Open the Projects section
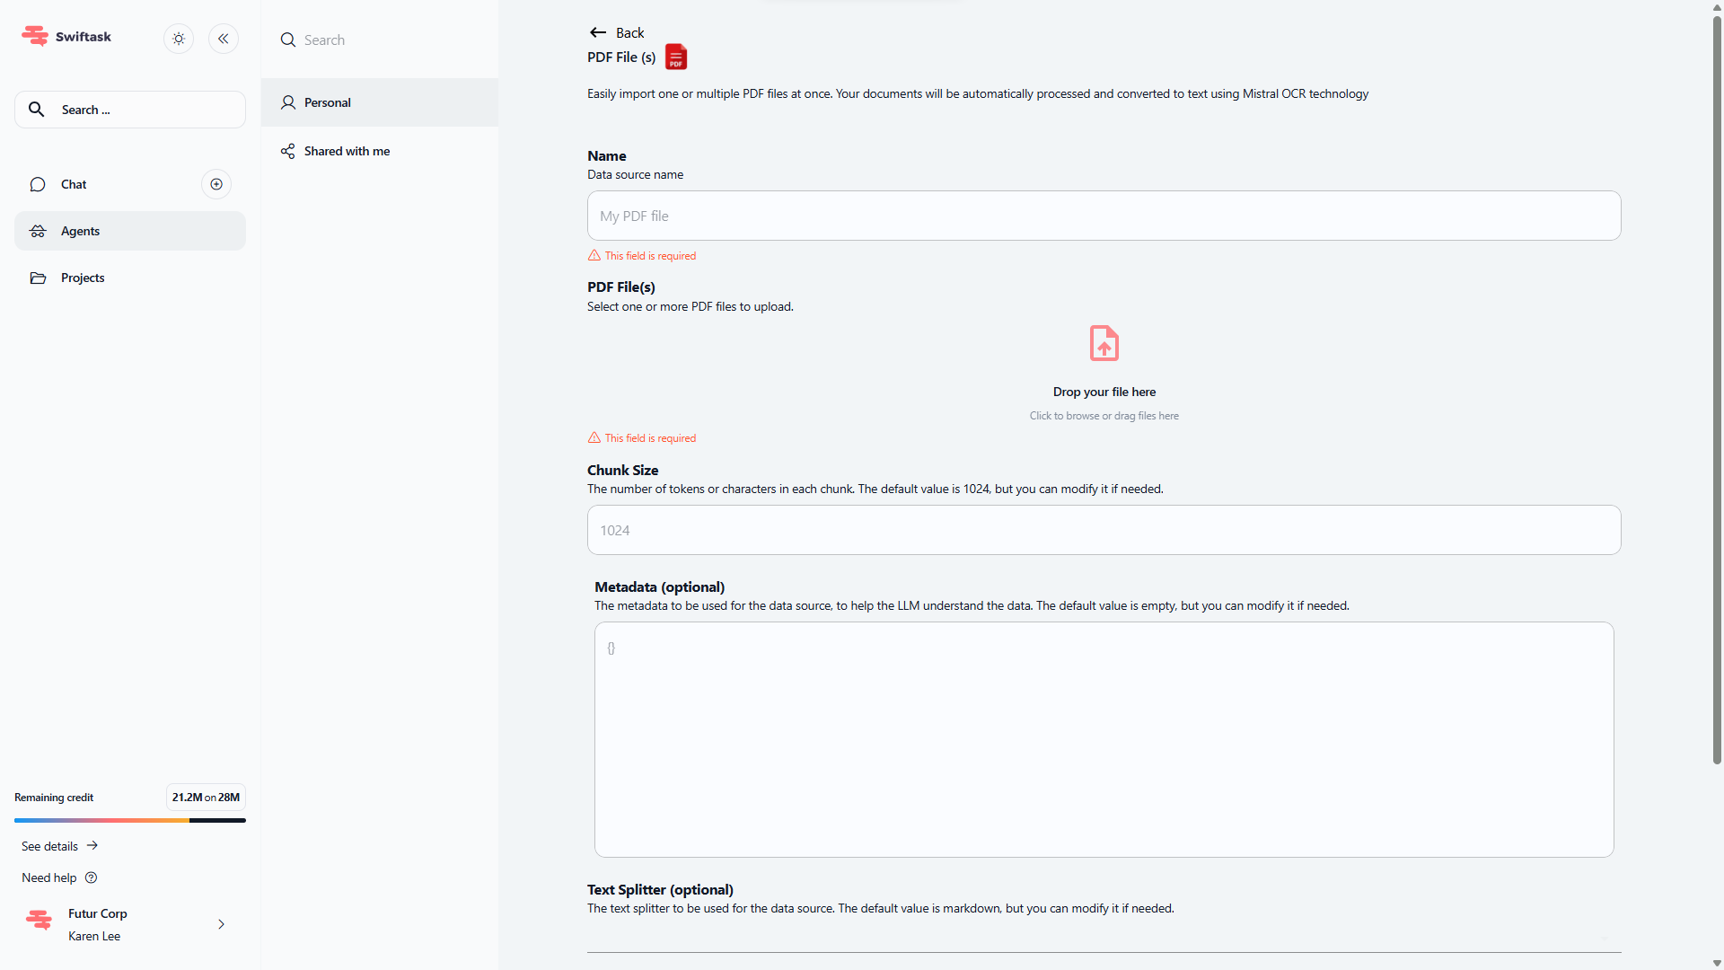 (x=83, y=278)
